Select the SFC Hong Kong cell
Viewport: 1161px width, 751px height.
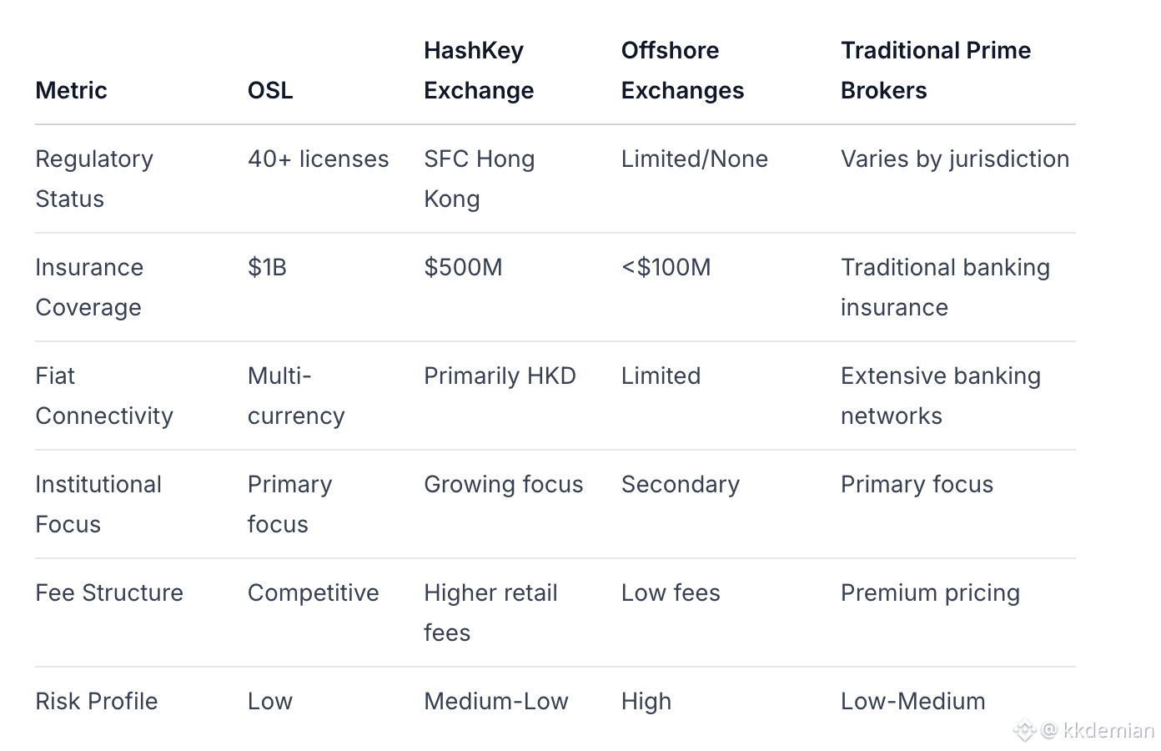(479, 179)
